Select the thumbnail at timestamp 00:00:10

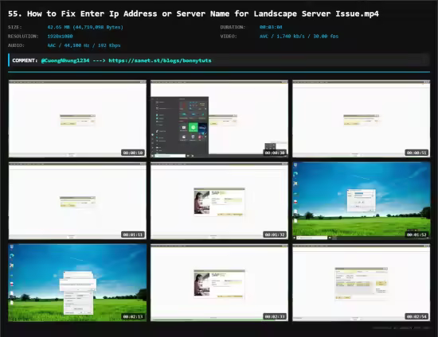click(x=77, y=118)
